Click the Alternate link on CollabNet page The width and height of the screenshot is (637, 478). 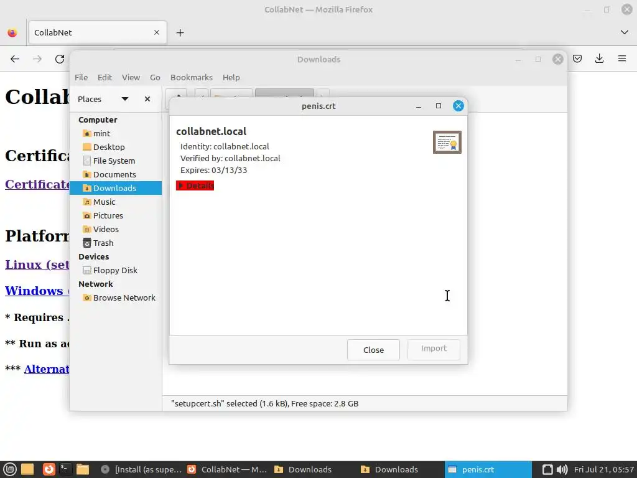(47, 369)
